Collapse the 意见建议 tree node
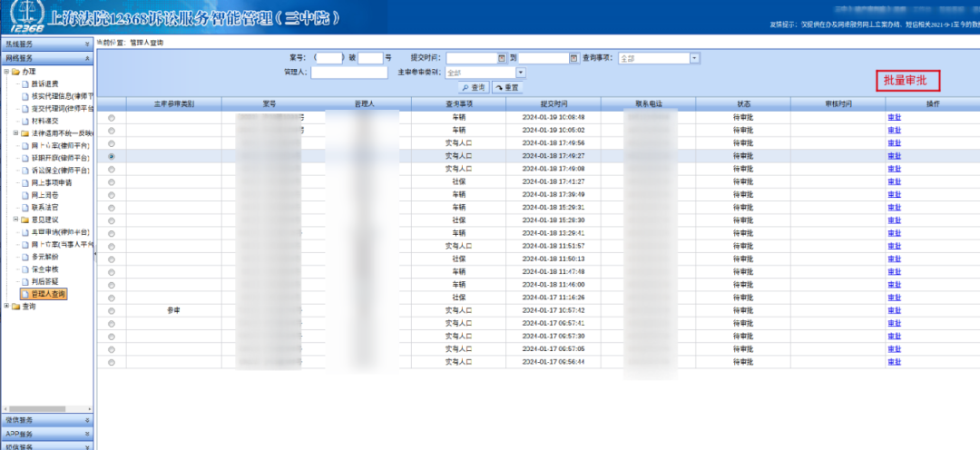The width and height of the screenshot is (980, 450). click(x=15, y=220)
